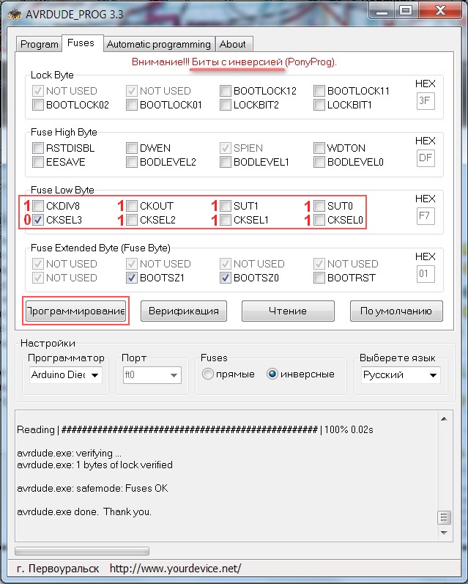Click the Fuse Low Byte HEX field

425,216
